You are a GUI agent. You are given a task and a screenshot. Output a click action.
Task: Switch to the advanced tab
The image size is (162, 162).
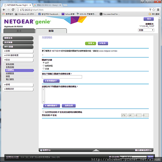(x=51, y=31)
